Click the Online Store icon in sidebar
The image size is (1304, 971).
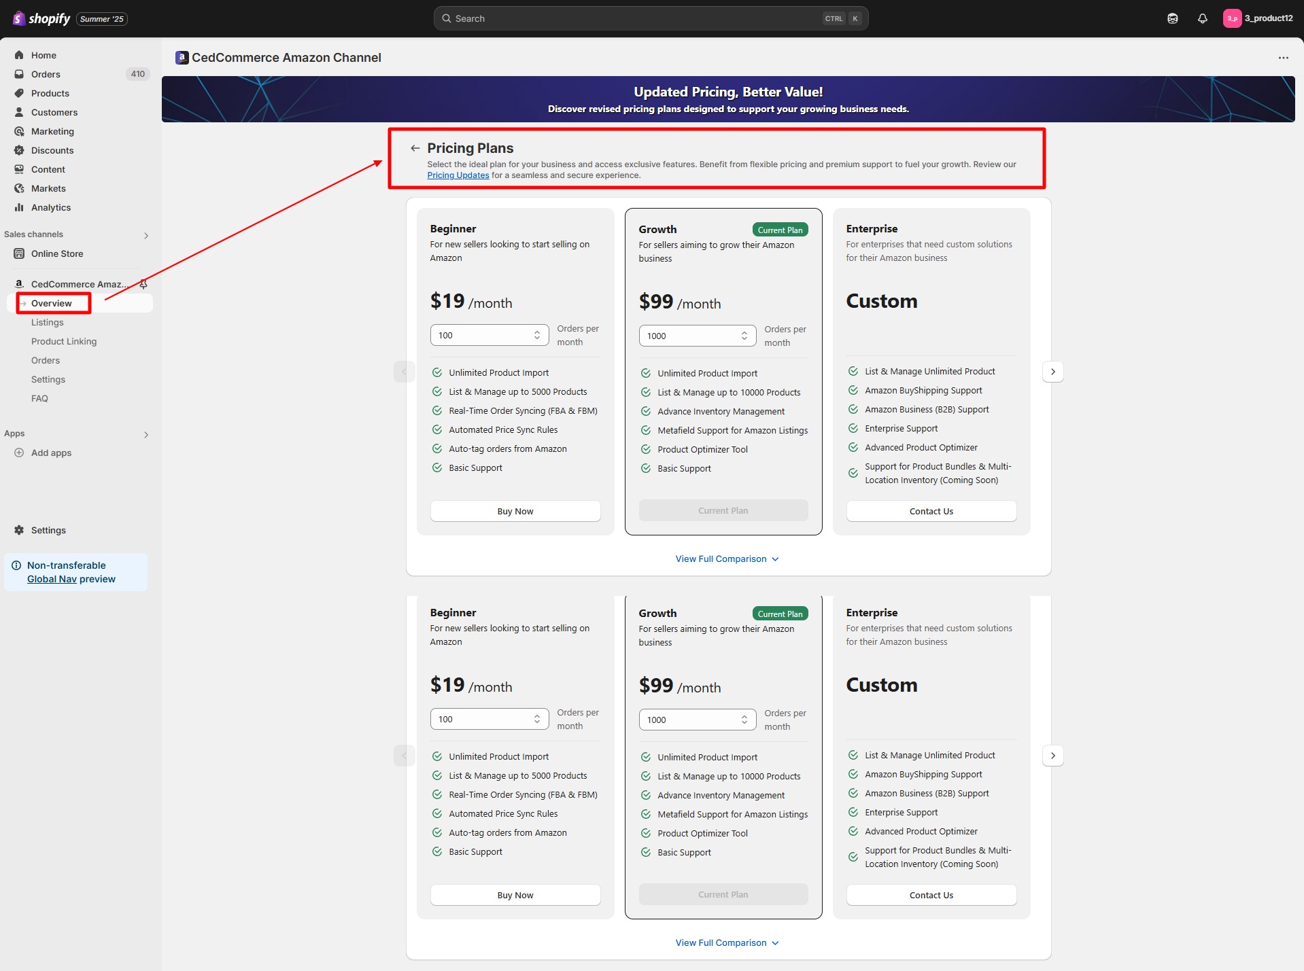[19, 253]
